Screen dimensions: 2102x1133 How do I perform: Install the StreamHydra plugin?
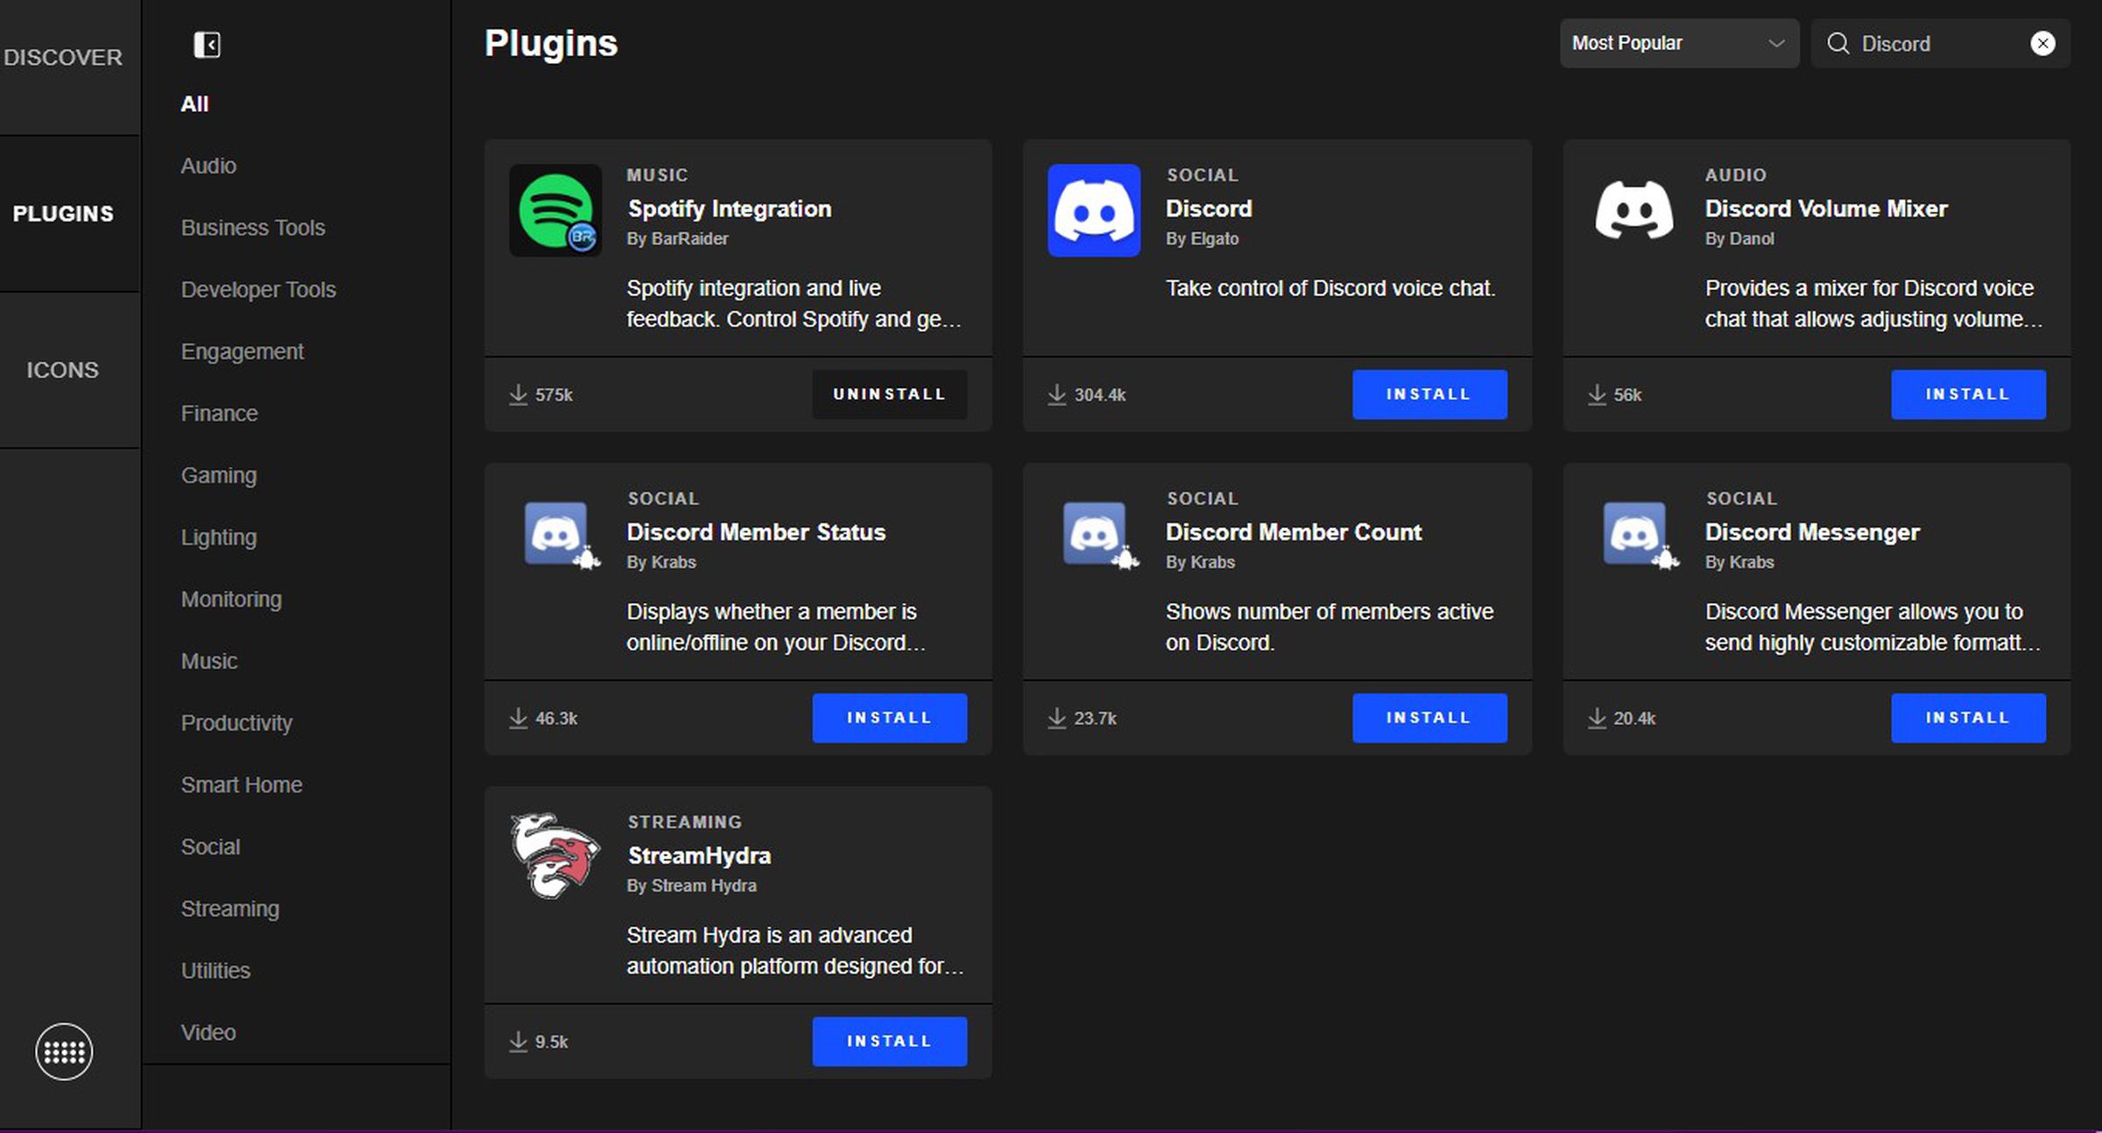(889, 1041)
